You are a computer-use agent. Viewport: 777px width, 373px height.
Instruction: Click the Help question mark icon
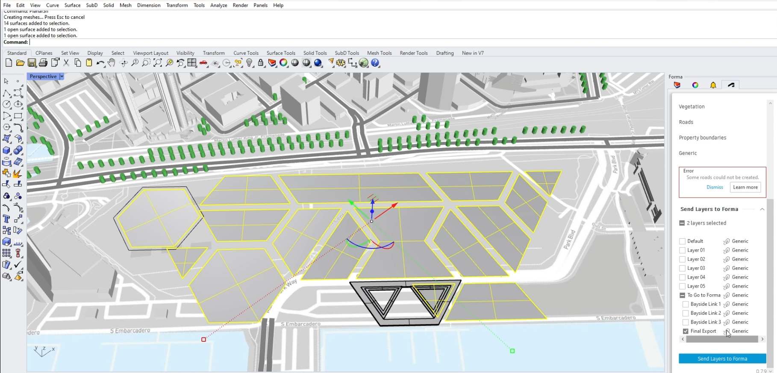tap(375, 63)
